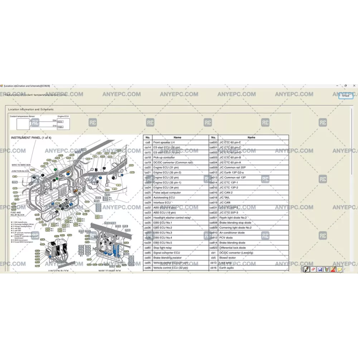
Task: Select the Headlight washer control relay row
Action: click(172, 218)
